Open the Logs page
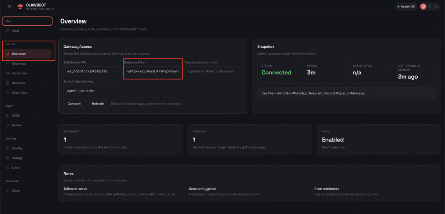 coord(27,168)
